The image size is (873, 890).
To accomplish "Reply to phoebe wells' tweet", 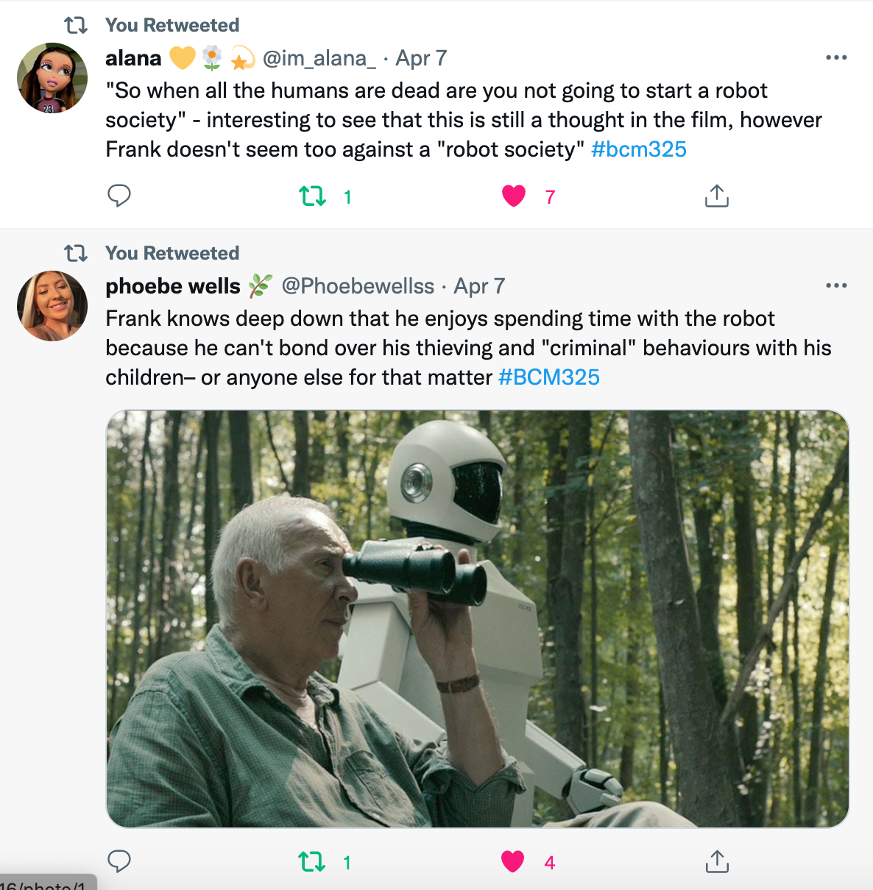I will tap(119, 861).
